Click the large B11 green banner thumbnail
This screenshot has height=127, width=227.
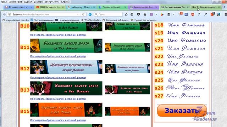tap(66, 46)
